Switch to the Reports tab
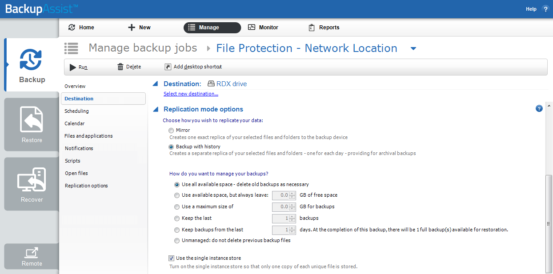This screenshot has height=274, width=553. coord(324,28)
